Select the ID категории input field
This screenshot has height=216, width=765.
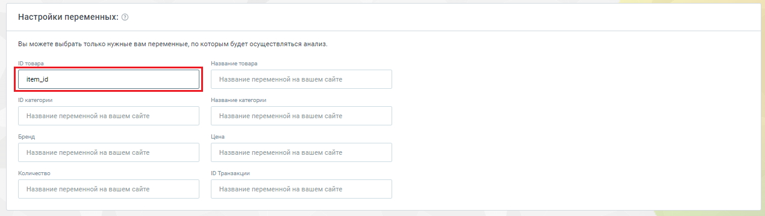click(x=108, y=116)
